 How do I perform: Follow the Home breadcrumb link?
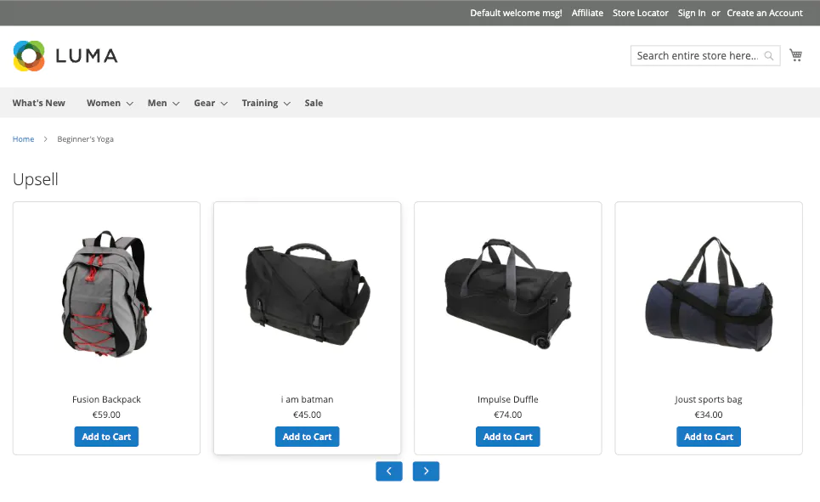click(x=23, y=139)
